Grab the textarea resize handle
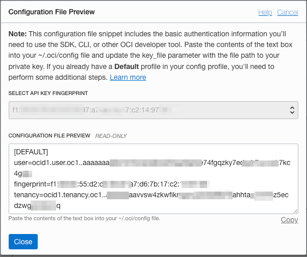Viewport: 307px width, 257px height. [x=295, y=211]
